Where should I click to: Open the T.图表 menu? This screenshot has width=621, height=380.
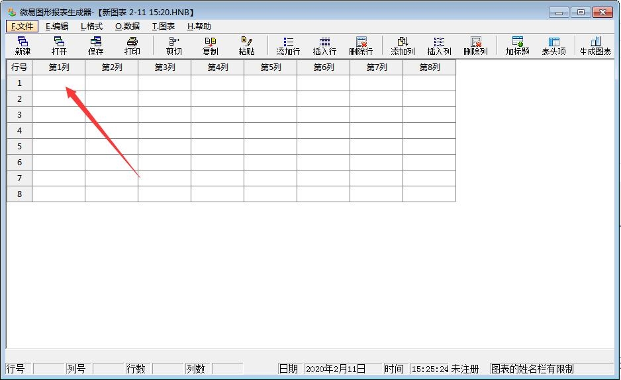coord(163,26)
